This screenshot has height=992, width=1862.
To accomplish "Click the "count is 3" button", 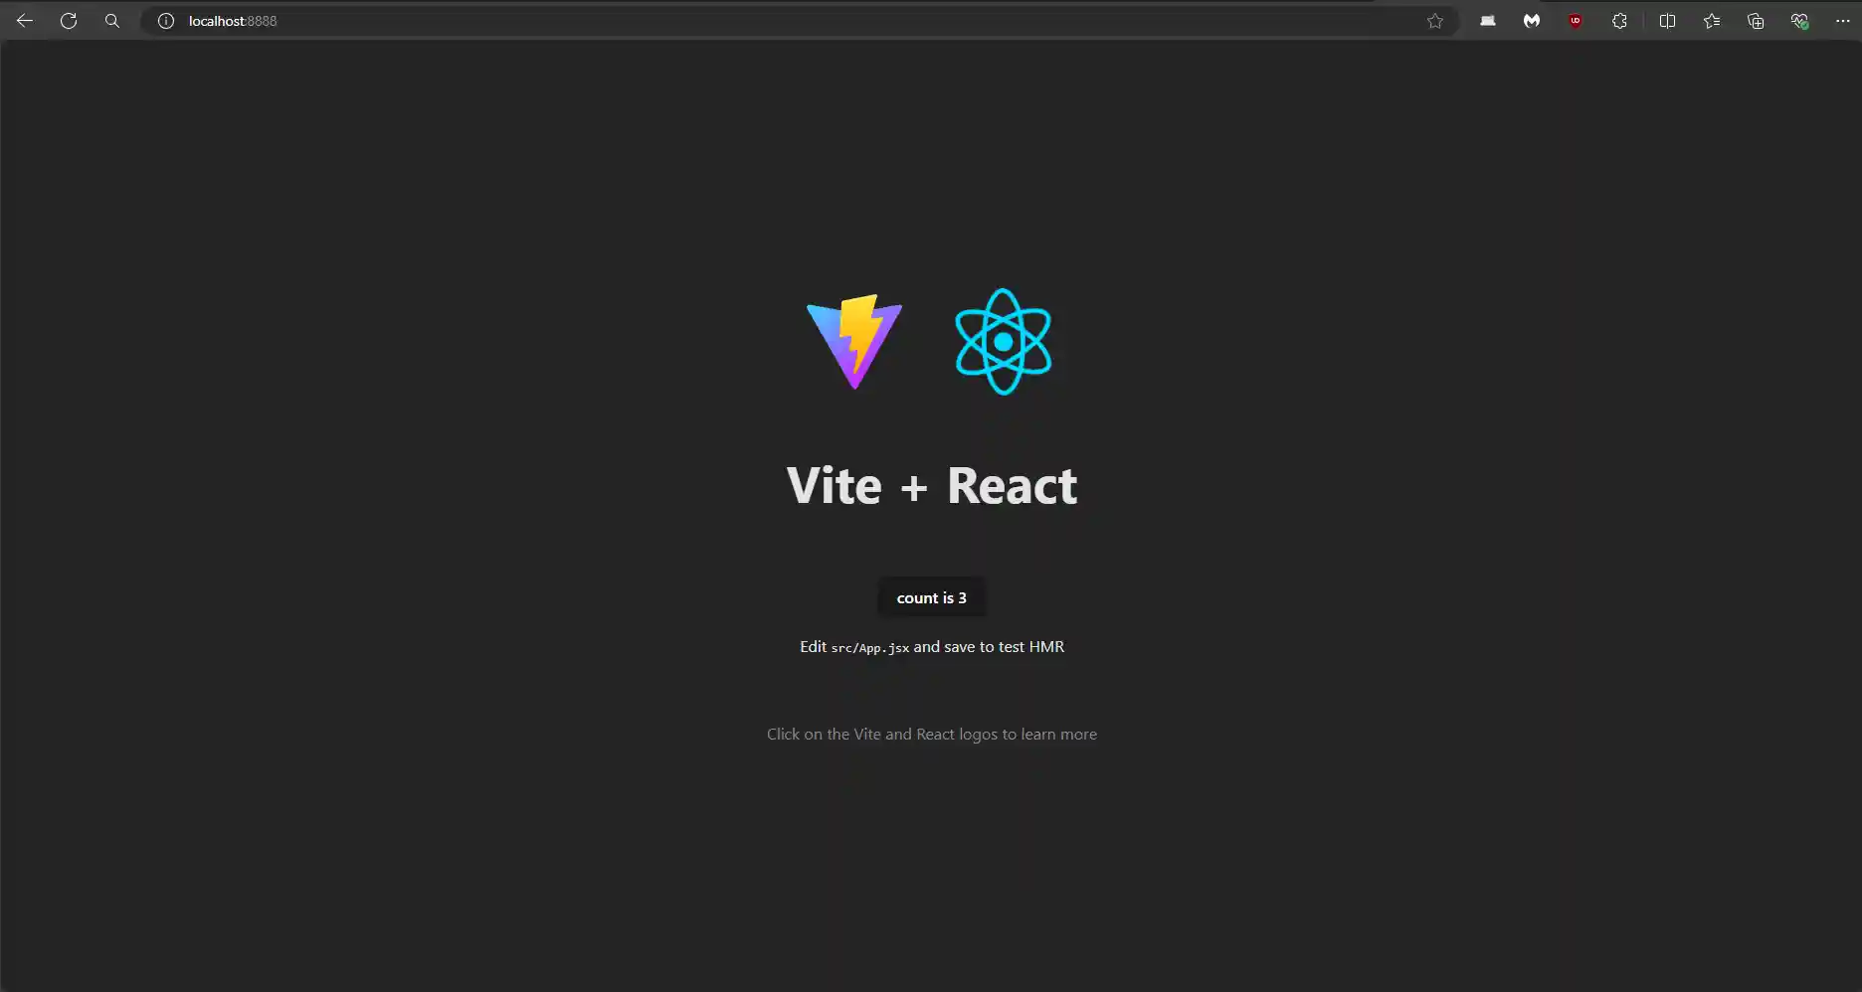I will [x=932, y=597].
